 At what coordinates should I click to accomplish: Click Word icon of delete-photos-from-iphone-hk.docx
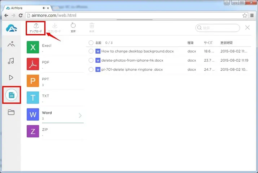coord(98,60)
